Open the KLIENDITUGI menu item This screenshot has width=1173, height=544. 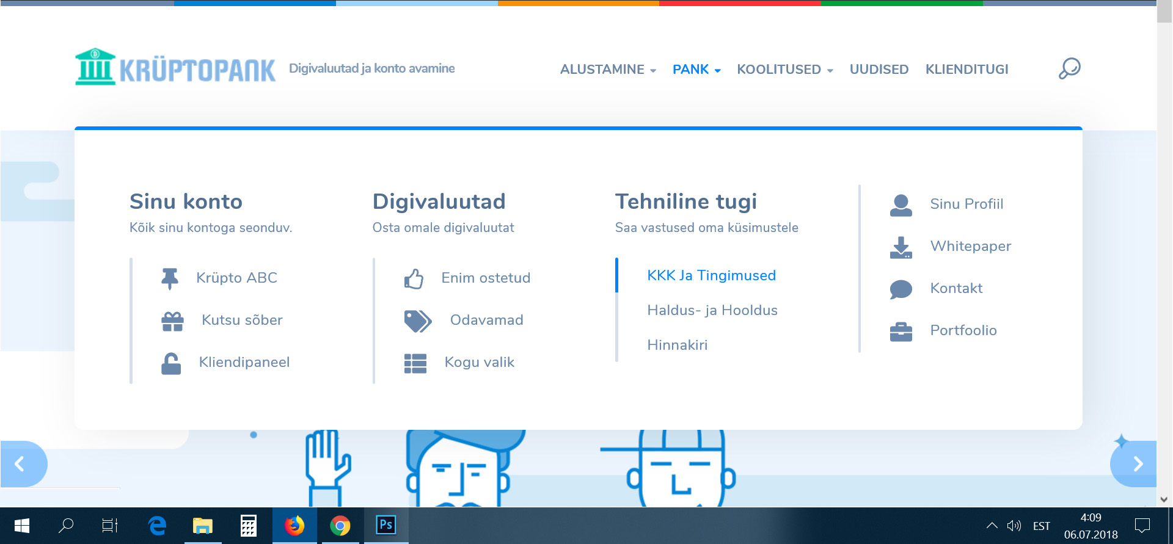coord(967,70)
